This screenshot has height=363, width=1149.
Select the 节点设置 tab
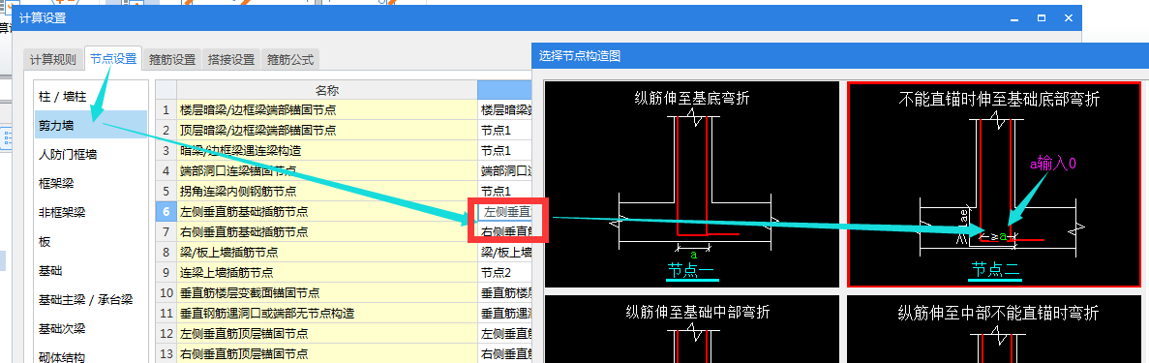[113, 59]
